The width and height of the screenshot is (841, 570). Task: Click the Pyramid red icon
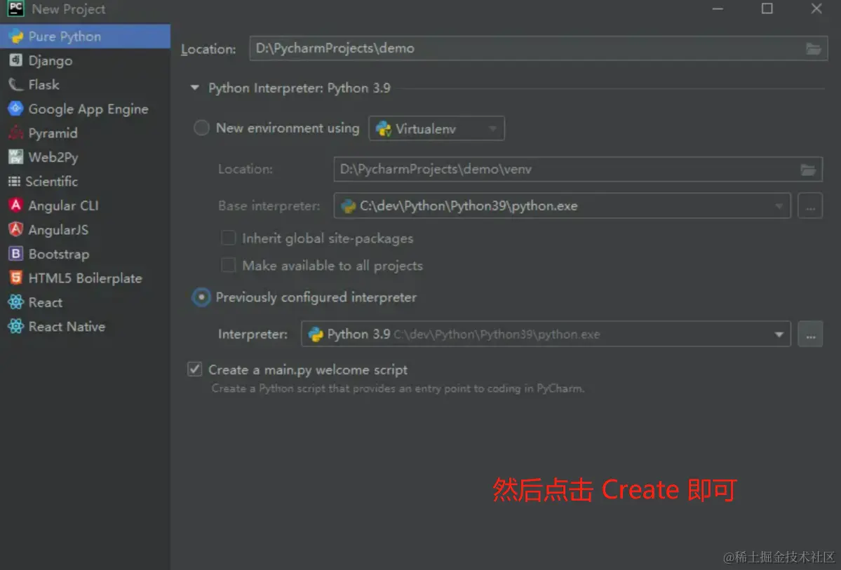(x=15, y=133)
